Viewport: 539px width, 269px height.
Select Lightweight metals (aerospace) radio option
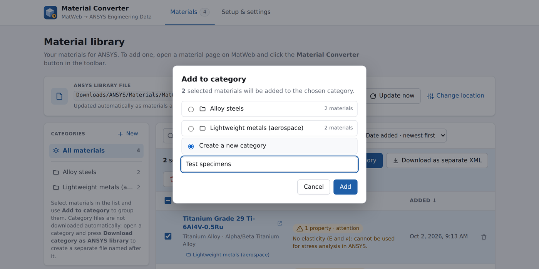(191, 128)
